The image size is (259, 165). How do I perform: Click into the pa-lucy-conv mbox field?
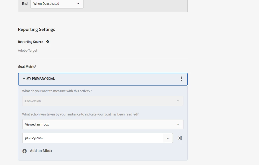(x=93, y=138)
